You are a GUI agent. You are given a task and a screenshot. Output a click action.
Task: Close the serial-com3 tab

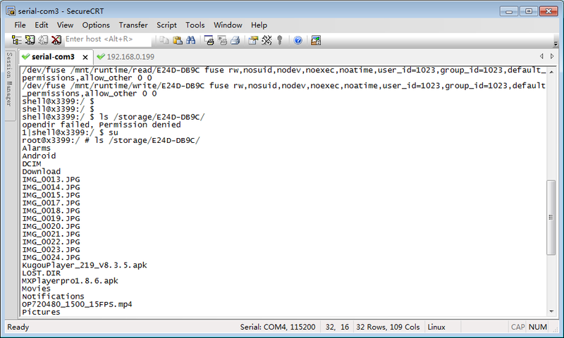point(85,57)
